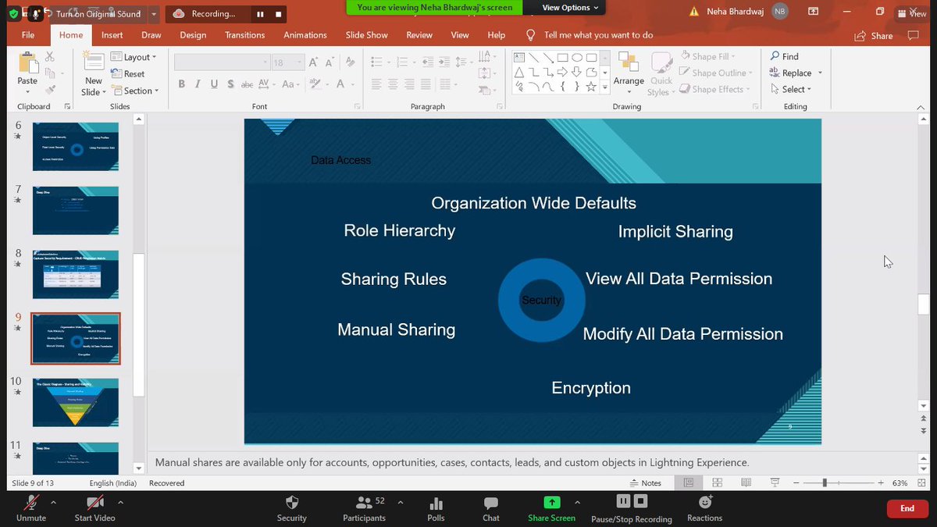Select slide 10 thumbnail
The width and height of the screenshot is (937, 527).
76,402
